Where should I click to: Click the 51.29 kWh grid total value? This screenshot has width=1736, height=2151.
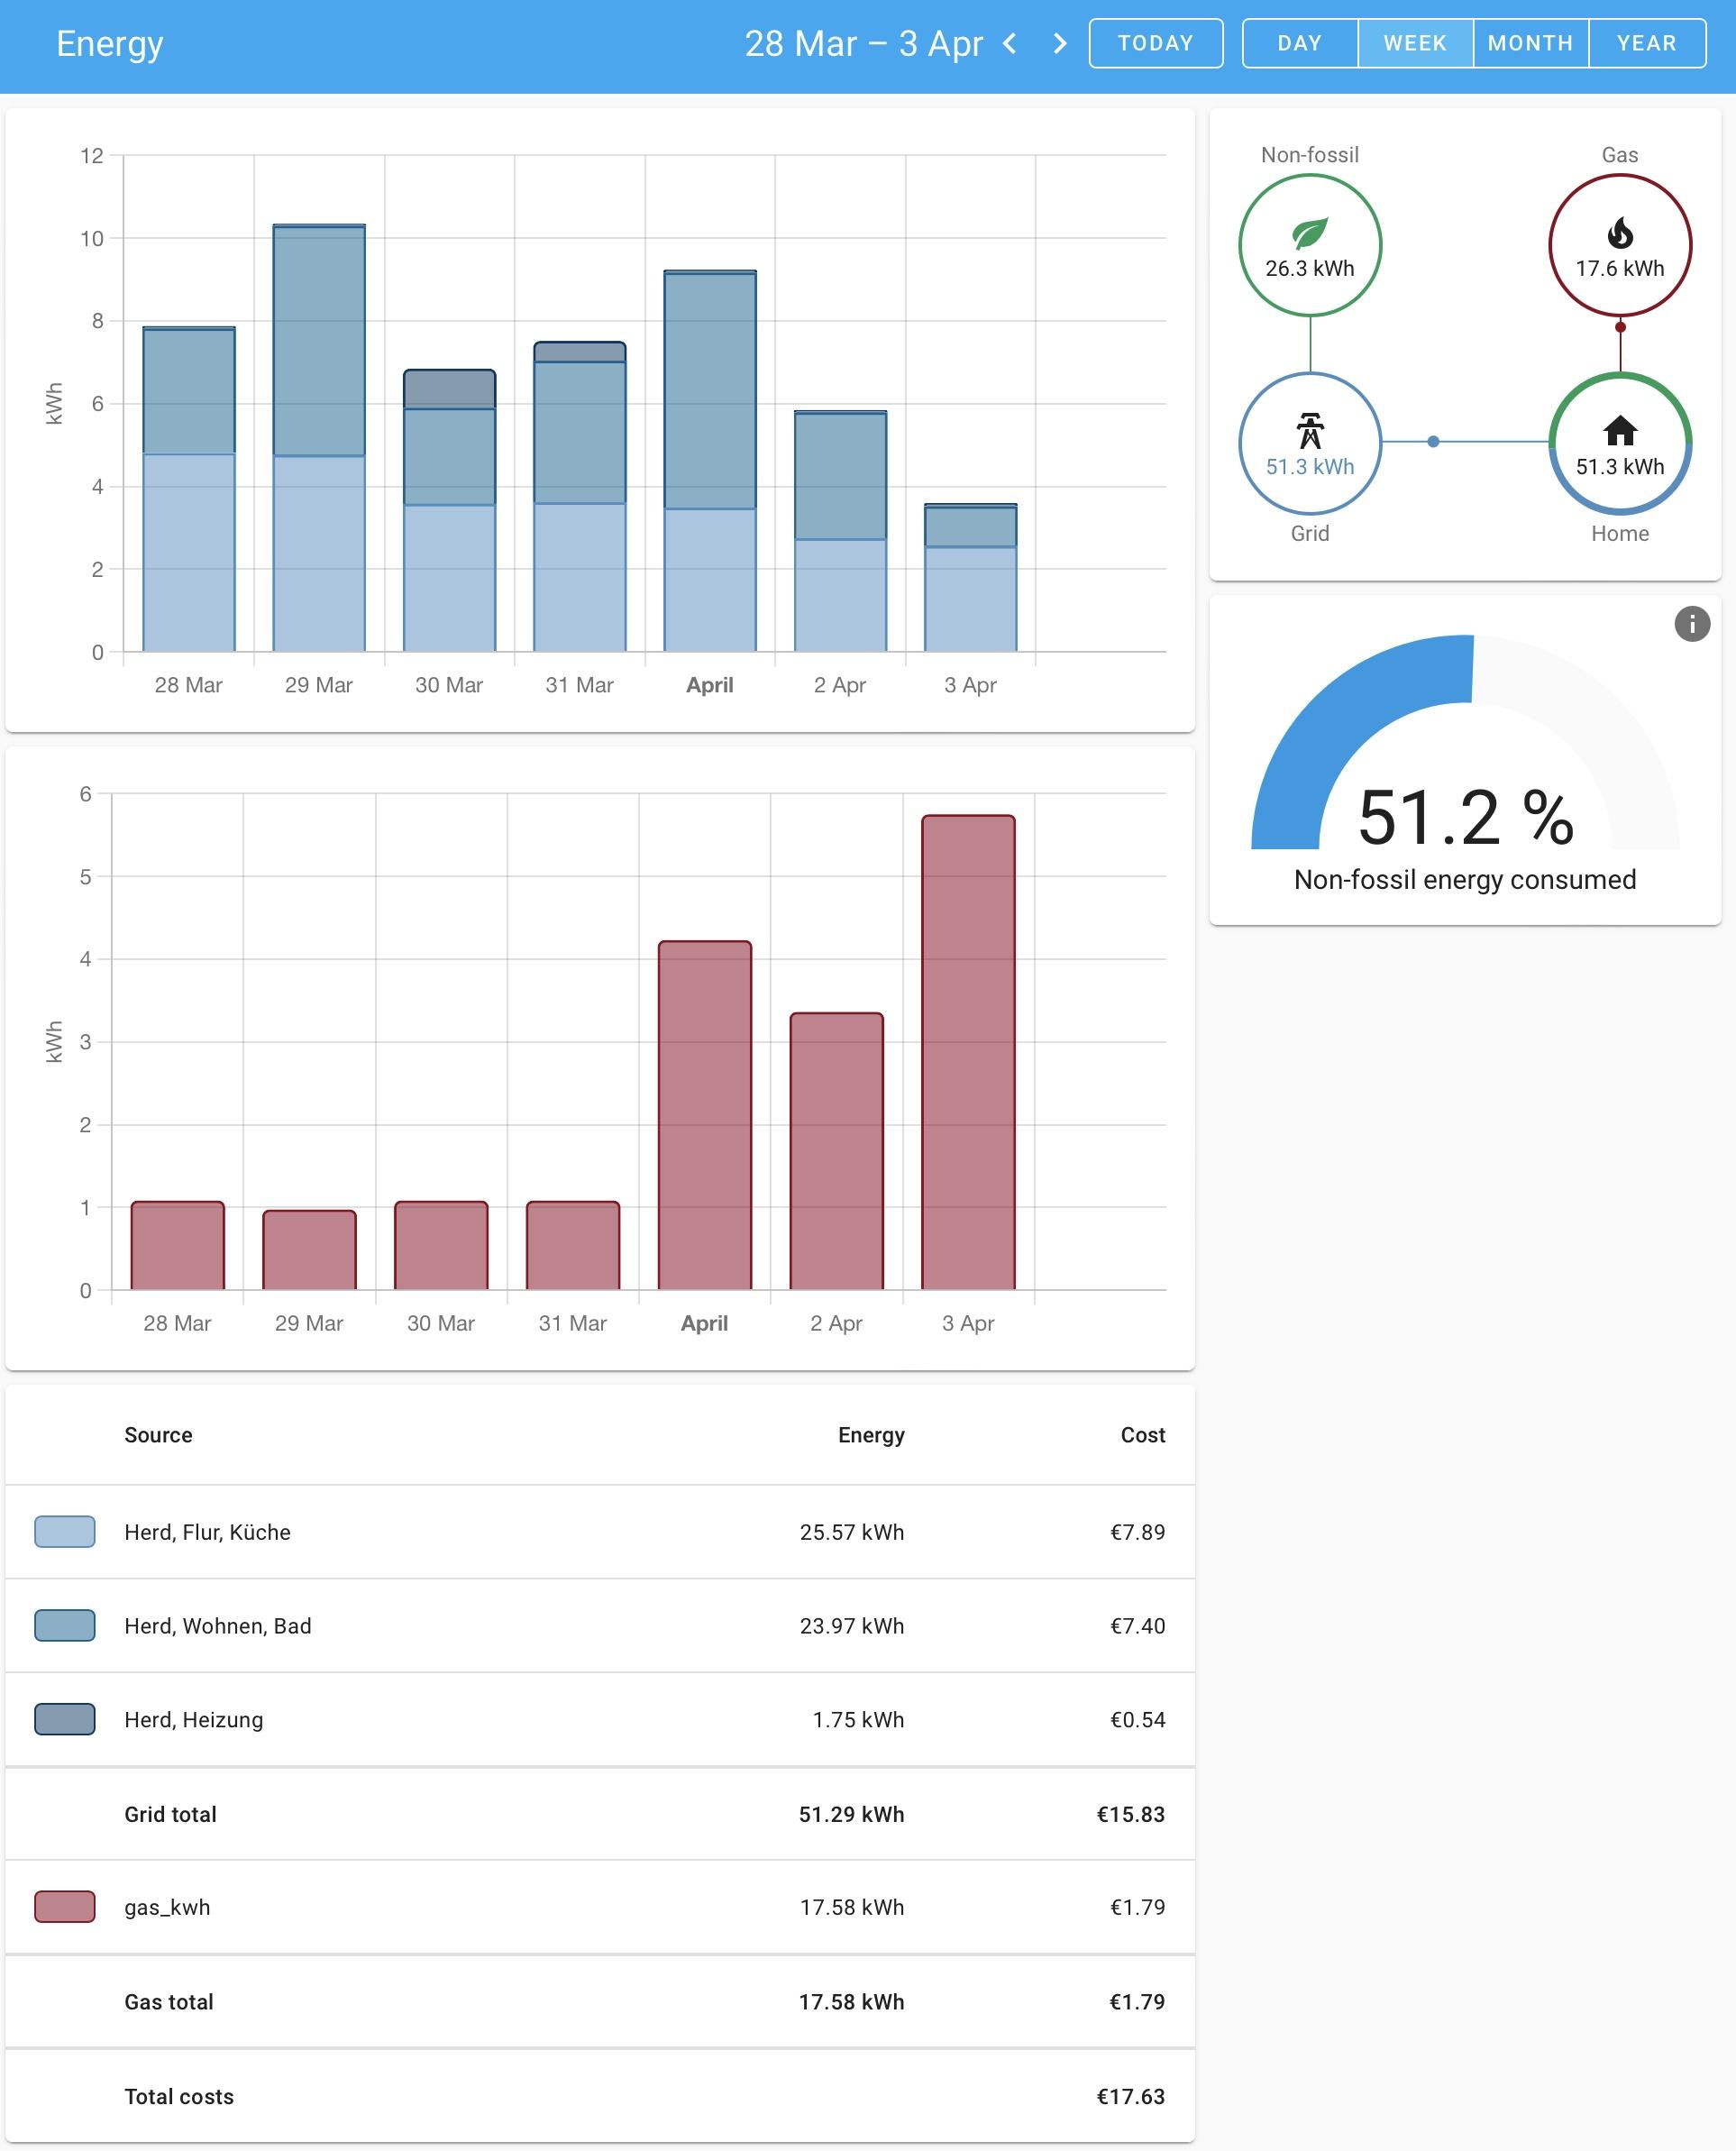(x=852, y=1814)
